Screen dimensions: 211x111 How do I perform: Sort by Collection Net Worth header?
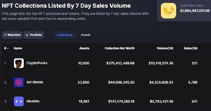(119, 48)
